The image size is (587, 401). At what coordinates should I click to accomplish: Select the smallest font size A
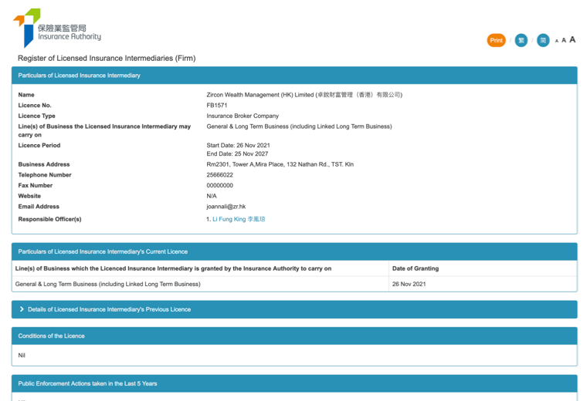pyautogui.click(x=557, y=41)
